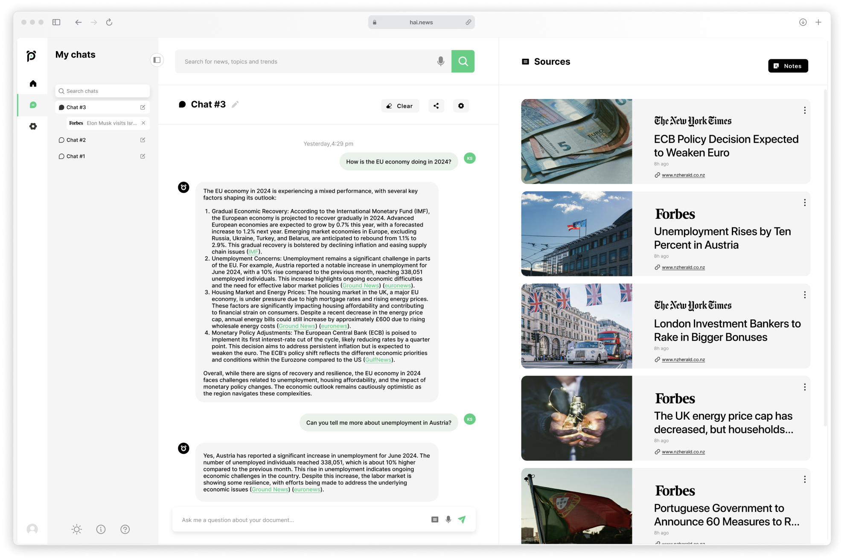
Task: Share this chat
Action: click(x=436, y=106)
